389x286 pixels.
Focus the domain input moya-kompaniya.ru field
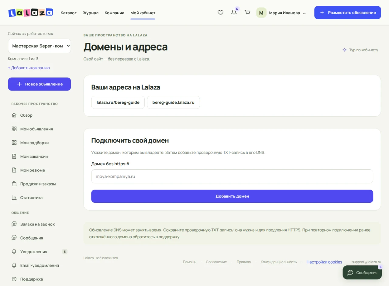click(x=232, y=176)
